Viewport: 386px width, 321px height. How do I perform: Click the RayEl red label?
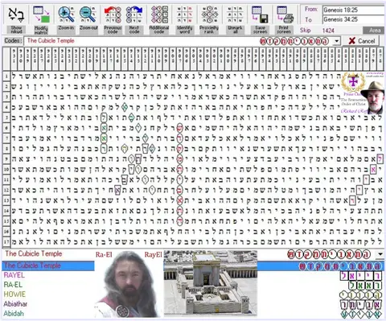point(154,254)
